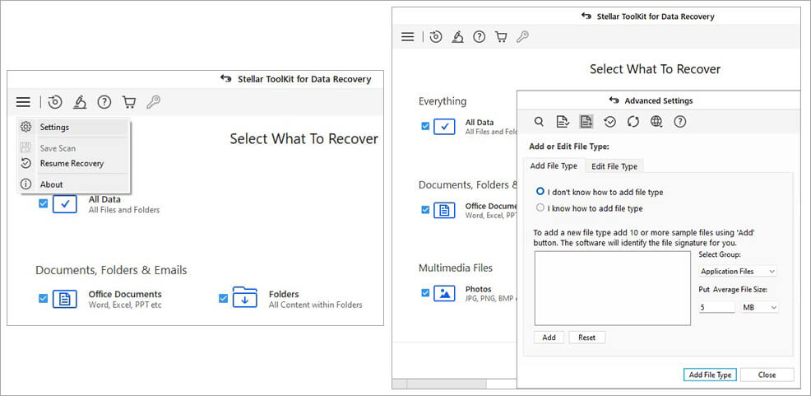Choose Settings from the dropdown menu
The height and width of the screenshot is (396, 811).
(x=74, y=128)
